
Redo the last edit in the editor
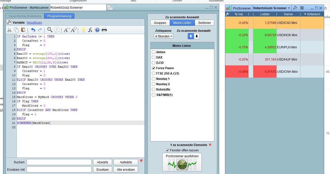40,30
